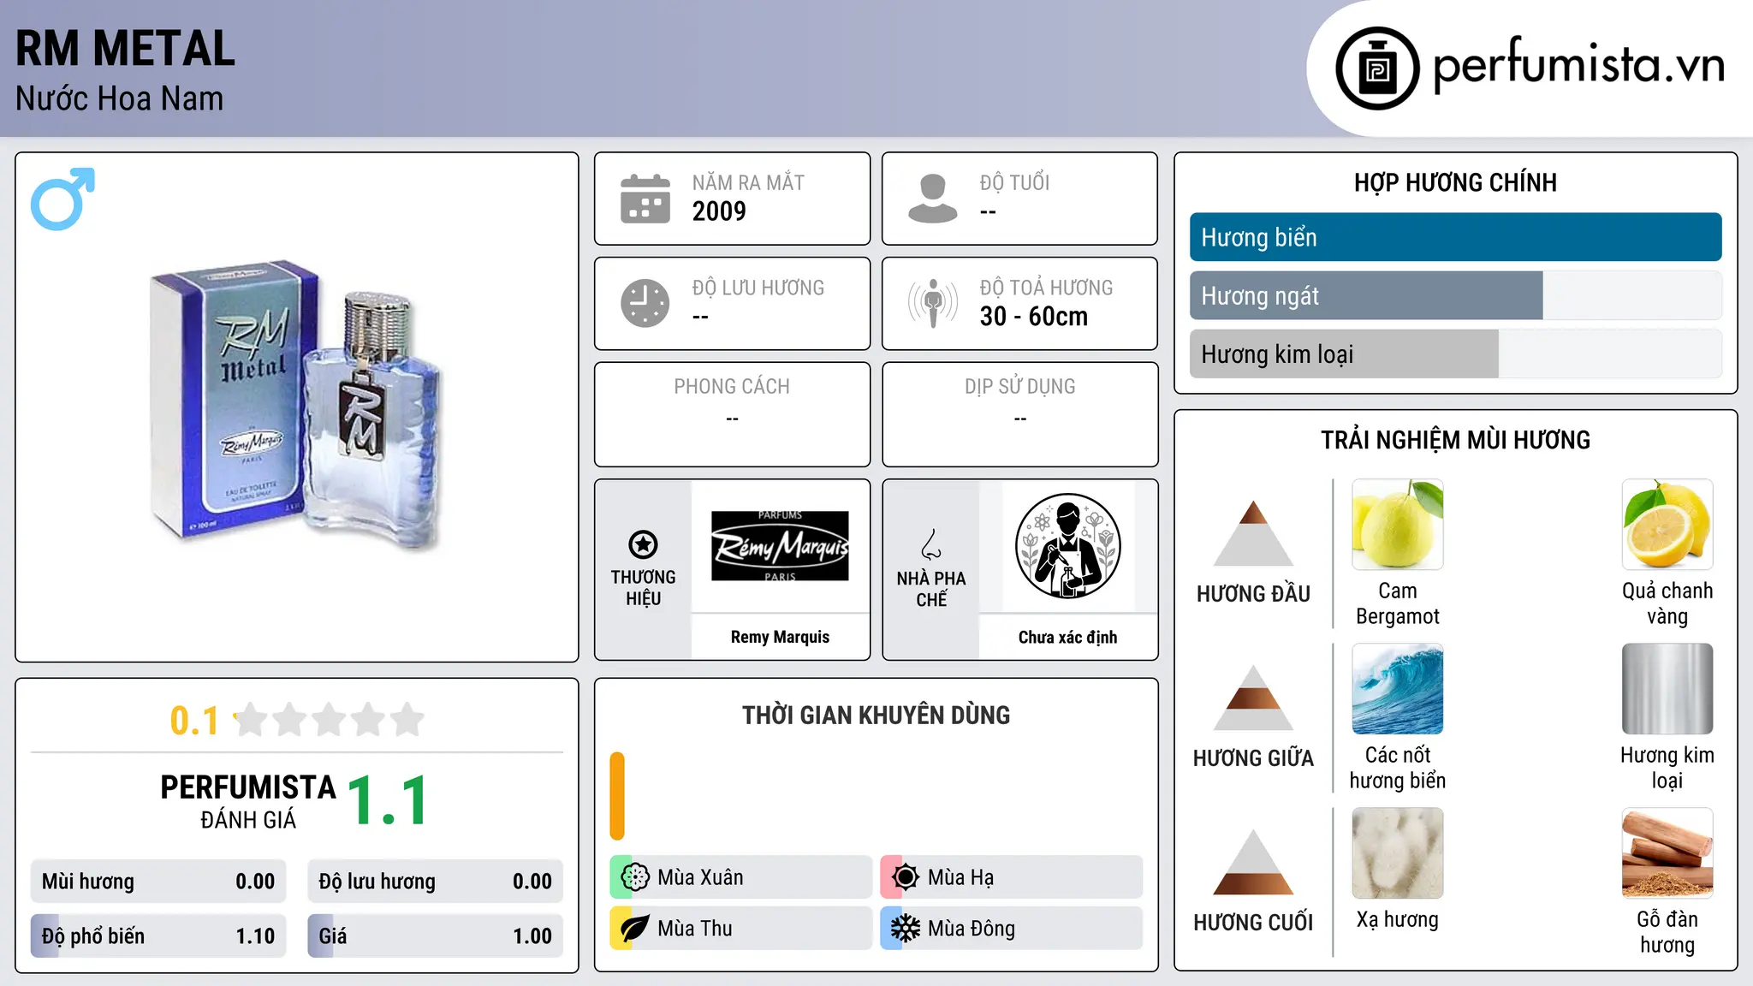The width and height of the screenshot is (1753, 986).
Task: Click the snowflake icon for Mùa Đông
Action: (x=906, y=929)
